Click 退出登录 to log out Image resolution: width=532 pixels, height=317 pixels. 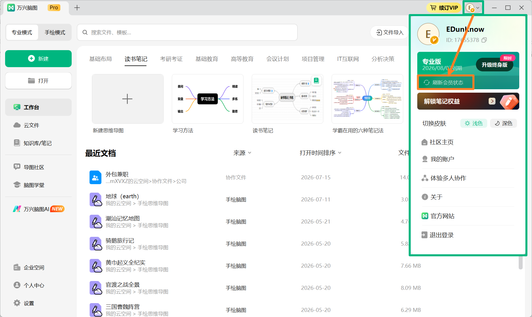click(x=438, y=235)
